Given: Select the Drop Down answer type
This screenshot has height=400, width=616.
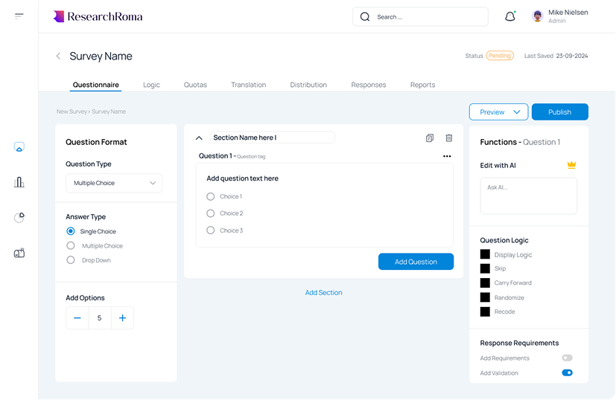Looking at the screenshot, I should pos(71,260).
